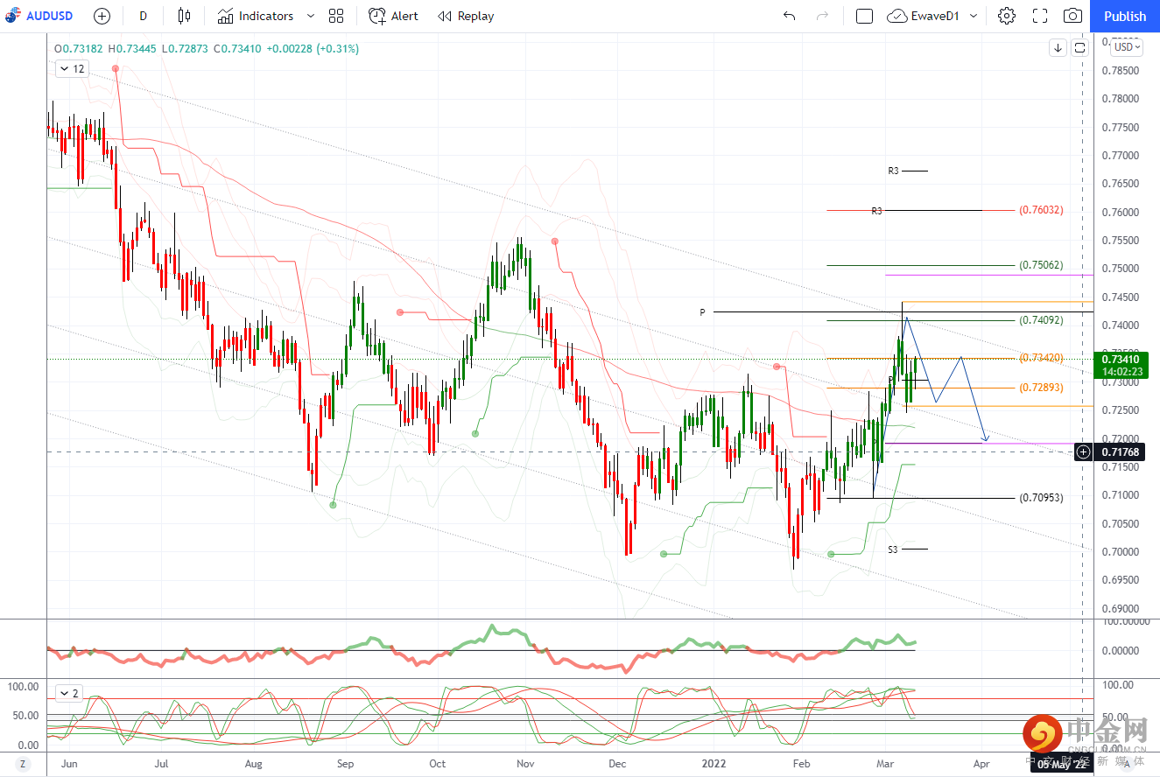Click the blue forecast arrow tip
Screen dimensions: 1160x777
click(987, 438)
